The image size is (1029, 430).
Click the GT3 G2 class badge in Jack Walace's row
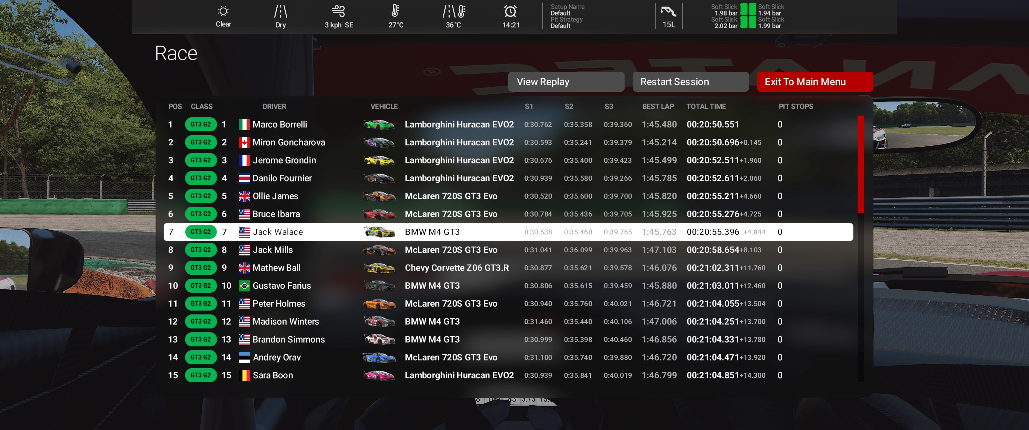pyautogui.click(x=200, y=232)
